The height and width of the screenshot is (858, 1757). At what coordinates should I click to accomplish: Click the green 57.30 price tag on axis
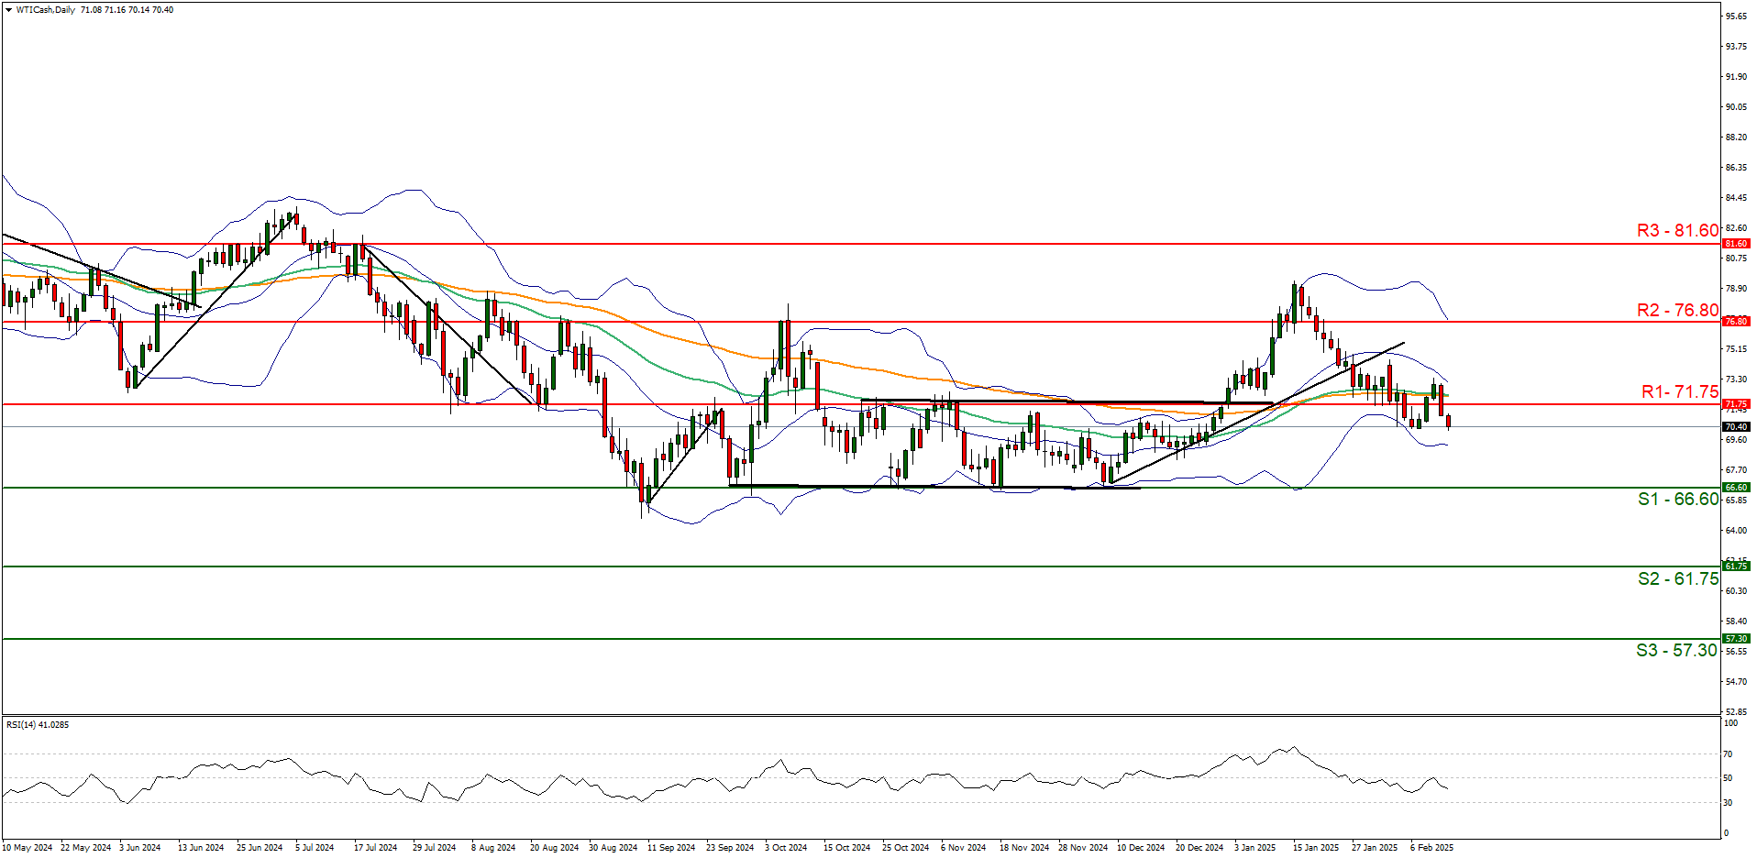coord(1736,639)
